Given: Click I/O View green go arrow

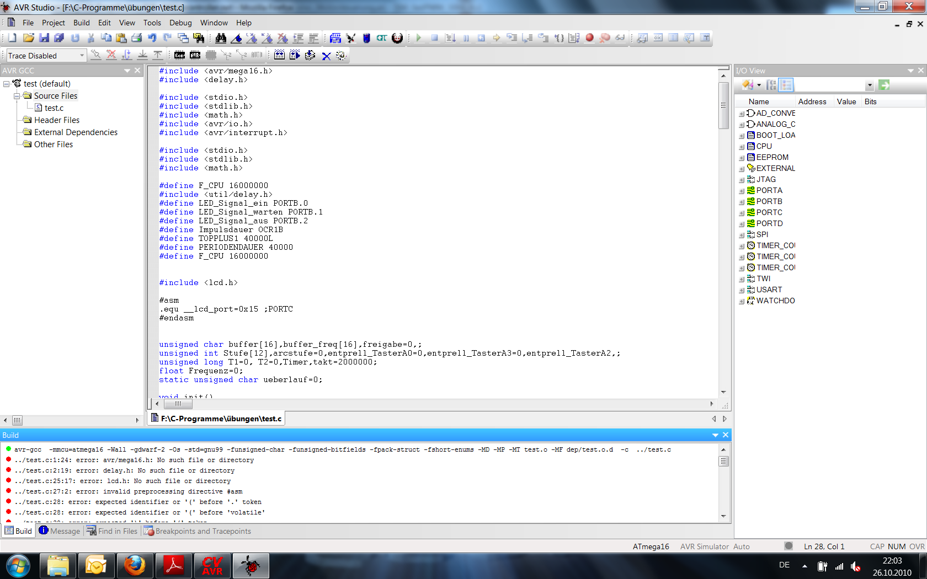Looking at the screenshot, I should click(884, 85).
